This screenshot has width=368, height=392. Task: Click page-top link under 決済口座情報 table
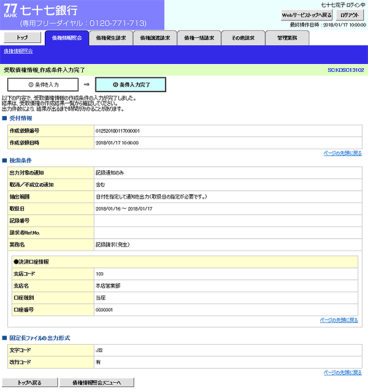coord(339,320)
